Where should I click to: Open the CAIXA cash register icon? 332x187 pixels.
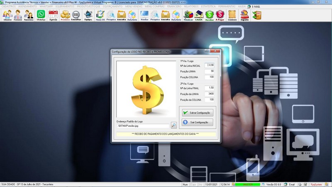point(199,15)
